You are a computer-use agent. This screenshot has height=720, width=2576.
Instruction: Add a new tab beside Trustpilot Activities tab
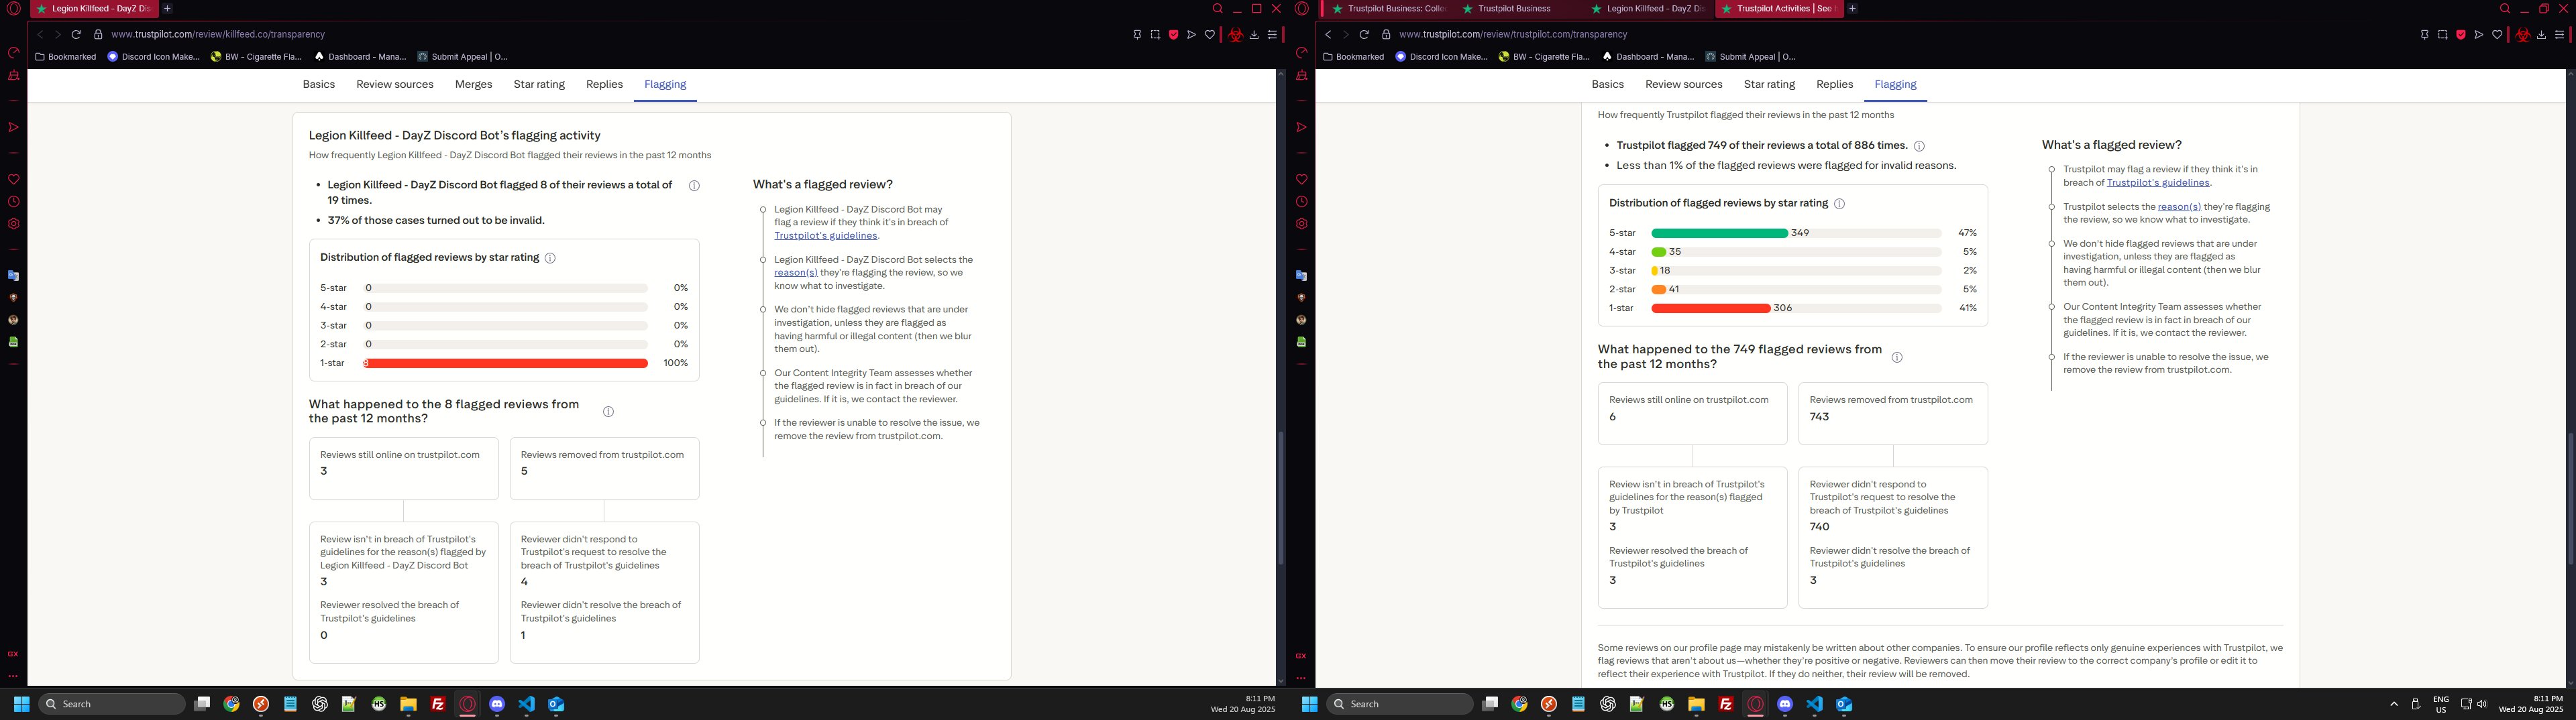(x=1852, y=9)
